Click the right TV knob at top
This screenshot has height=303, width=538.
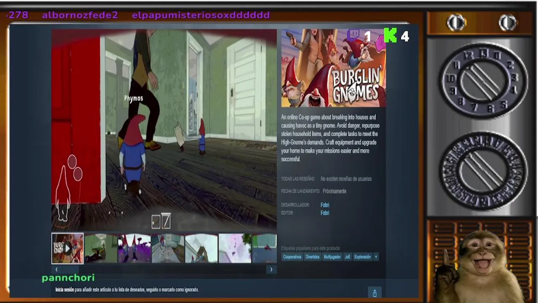click(x=507, y=22)
